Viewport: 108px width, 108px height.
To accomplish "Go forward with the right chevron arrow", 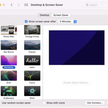I will point(18,5).
